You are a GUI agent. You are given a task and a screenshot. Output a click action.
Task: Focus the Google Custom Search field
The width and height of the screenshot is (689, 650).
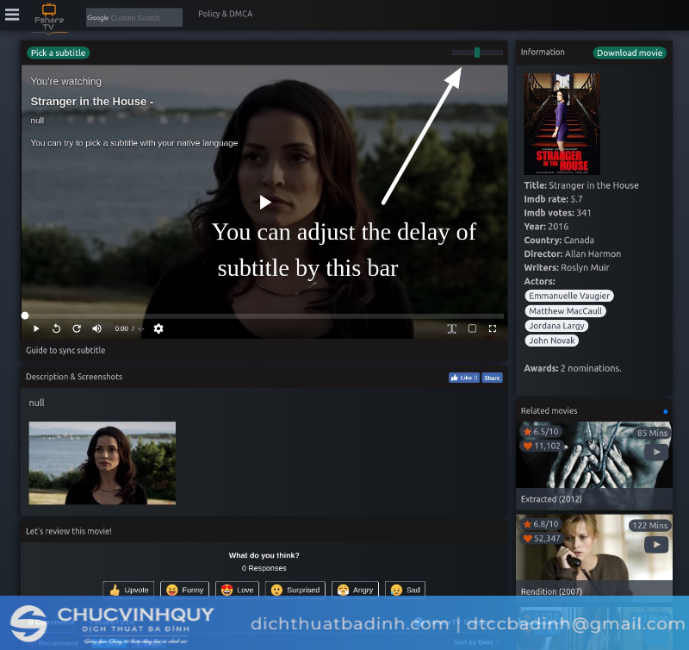point(134,17)
